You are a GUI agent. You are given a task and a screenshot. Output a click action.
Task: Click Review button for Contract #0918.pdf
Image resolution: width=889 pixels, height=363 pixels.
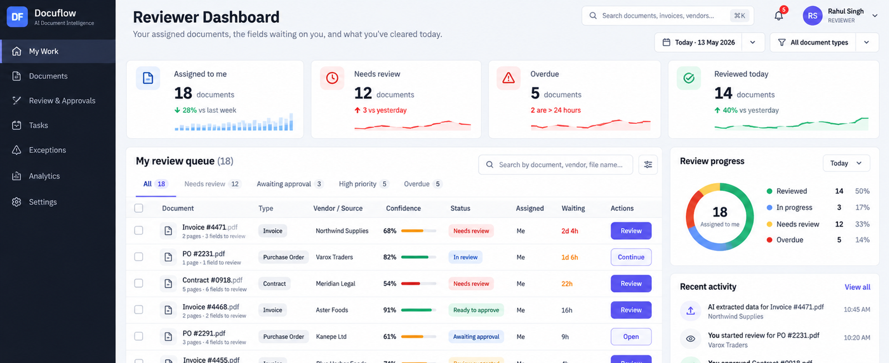[x=631, y=284]
